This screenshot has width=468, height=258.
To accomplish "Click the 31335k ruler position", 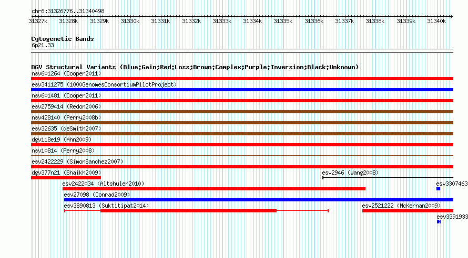I will click(283, 21).
